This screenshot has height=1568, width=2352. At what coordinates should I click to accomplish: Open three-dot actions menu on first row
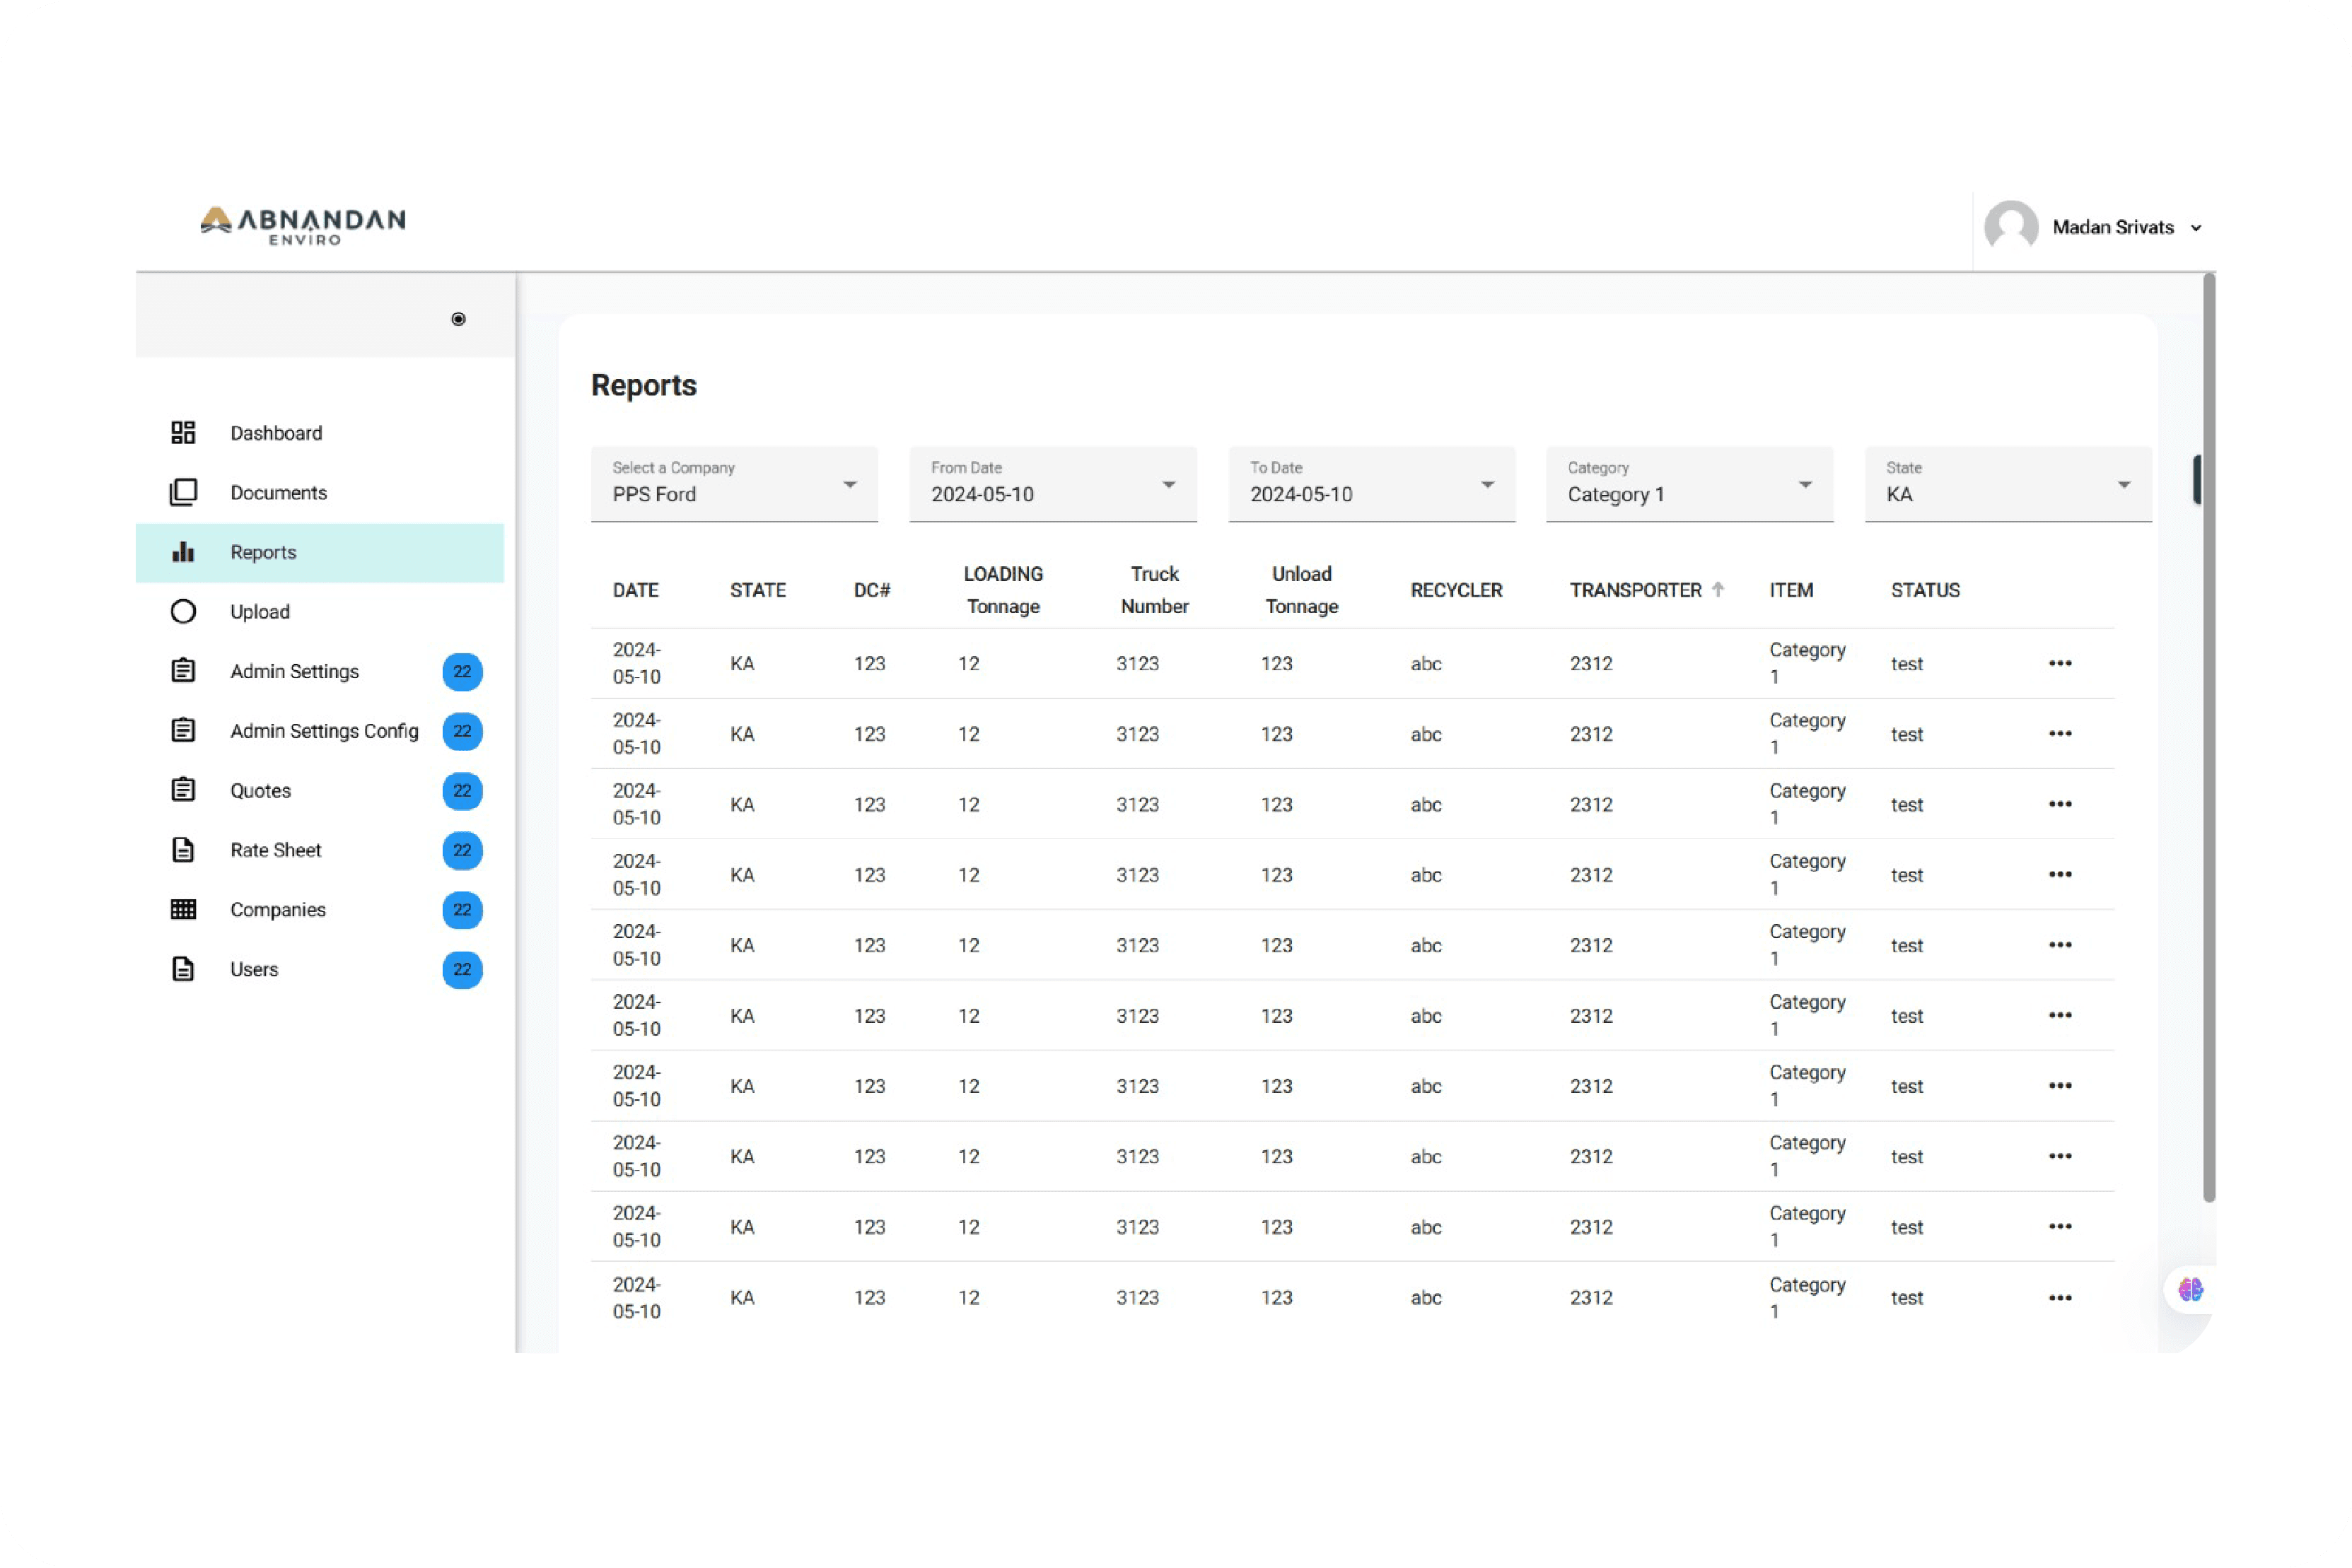(x=2059, y=663)
